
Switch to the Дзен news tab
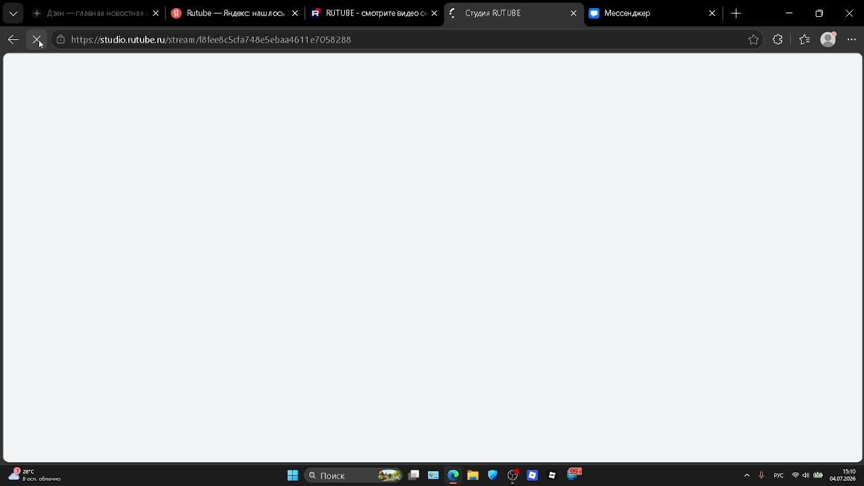pos(94,13)
